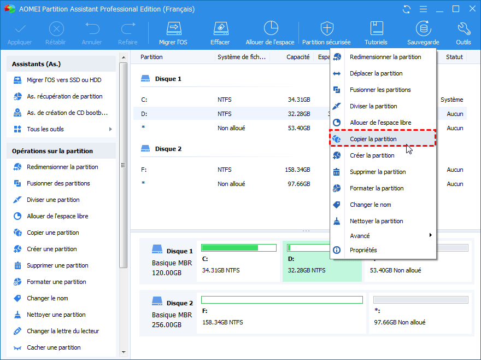Click the refresh icon in title bar
481x360 pixels.
406,9
